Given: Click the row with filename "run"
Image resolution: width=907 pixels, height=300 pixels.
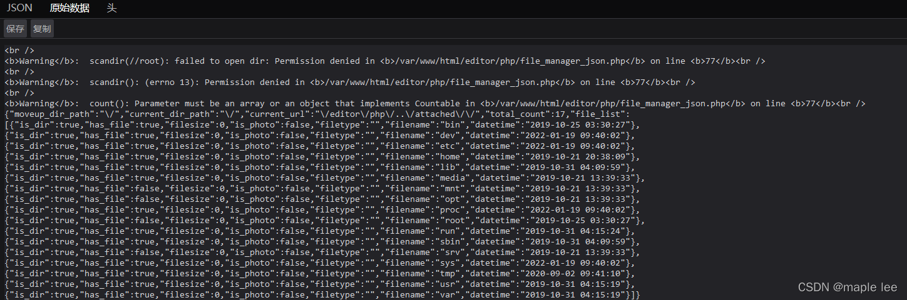Looking at the screenshot, I should [x=320, y=231].
